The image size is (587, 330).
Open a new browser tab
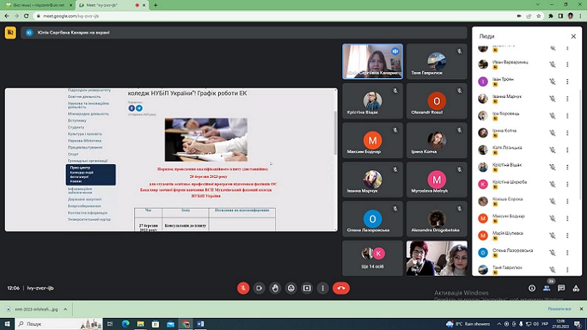pyautogui.click(x=155, y=5)
